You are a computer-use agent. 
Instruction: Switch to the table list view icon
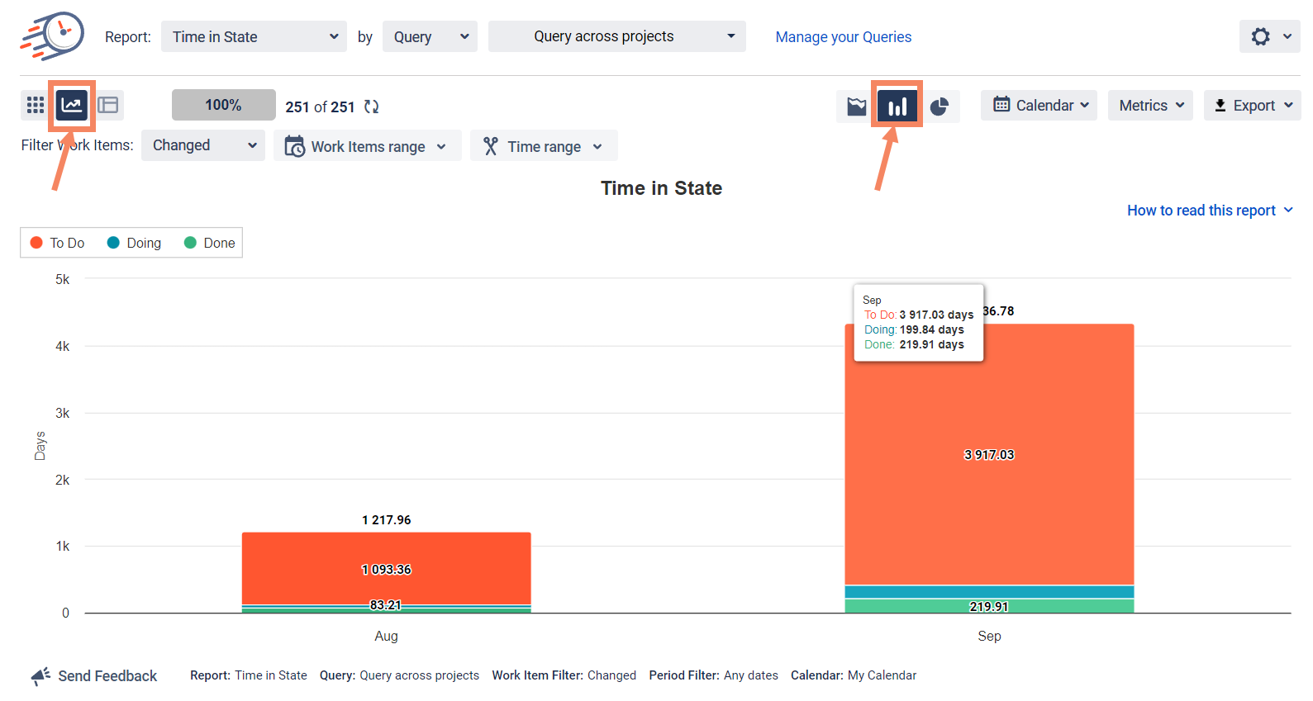pyautogui.click(x=108, y=105)
